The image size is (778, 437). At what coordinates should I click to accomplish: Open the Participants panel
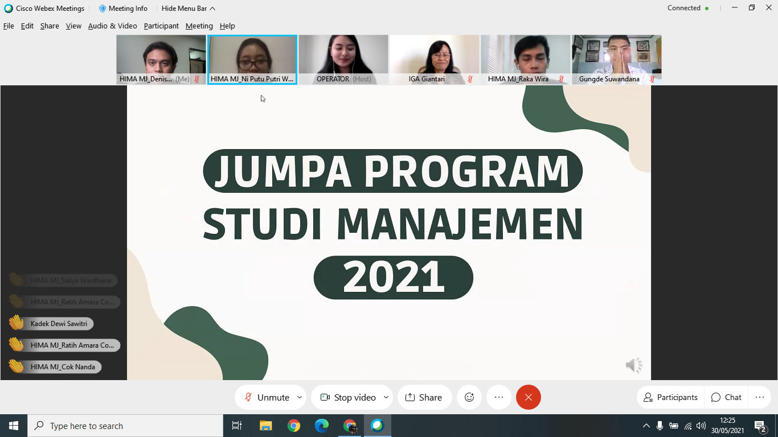click(670, 397)
